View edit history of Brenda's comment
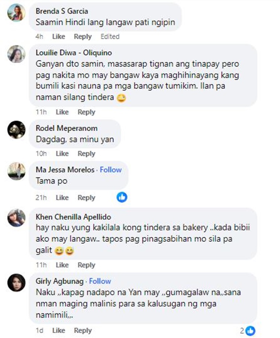This screenshot has width=280, height=338. 110,36
